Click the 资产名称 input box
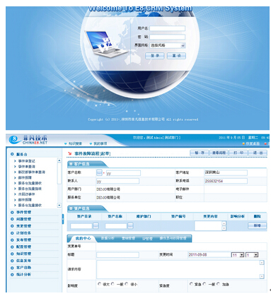 click(116, 226)
